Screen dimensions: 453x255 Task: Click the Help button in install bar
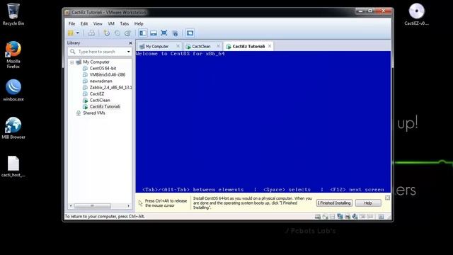click(x=368, y=203)
